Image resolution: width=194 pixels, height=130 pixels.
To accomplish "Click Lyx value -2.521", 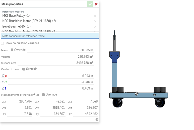I will [28, 108].
